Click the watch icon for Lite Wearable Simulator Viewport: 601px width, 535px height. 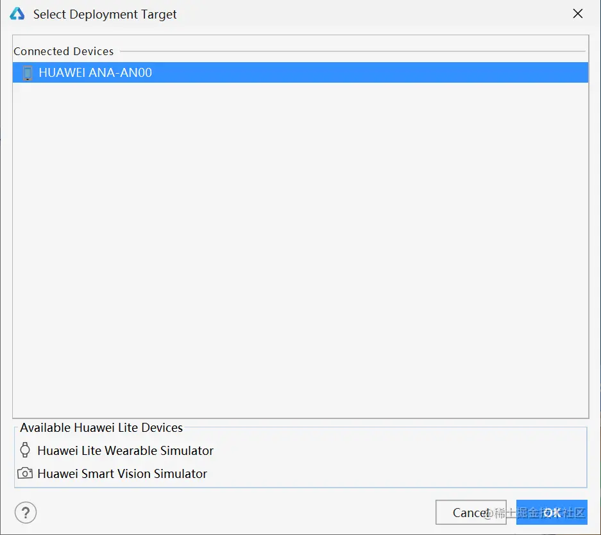coord(25,450)
